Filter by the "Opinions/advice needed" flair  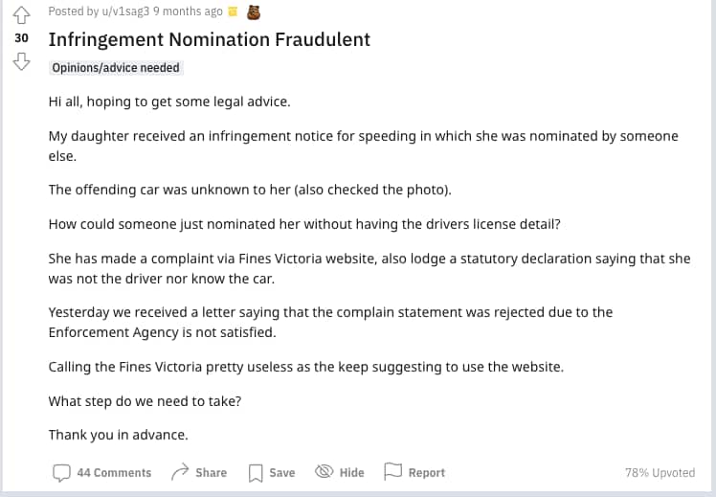pos(116,68)
